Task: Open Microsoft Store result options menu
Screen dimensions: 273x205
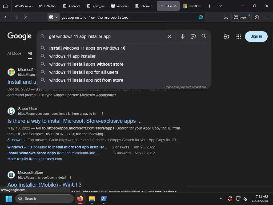Action: pyautogui.click(x=70, y=178)
